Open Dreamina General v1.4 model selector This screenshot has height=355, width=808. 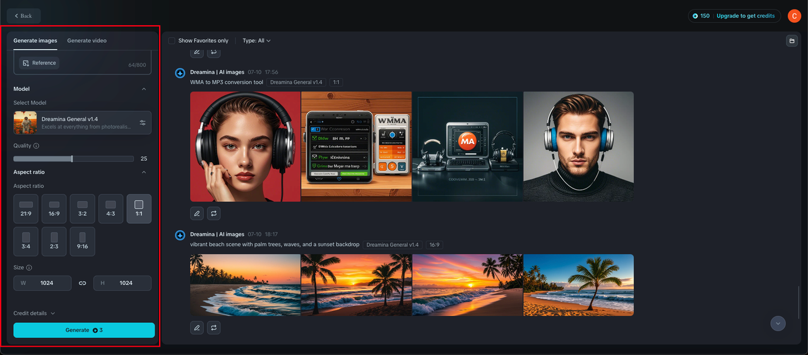[x=82, y=122]
